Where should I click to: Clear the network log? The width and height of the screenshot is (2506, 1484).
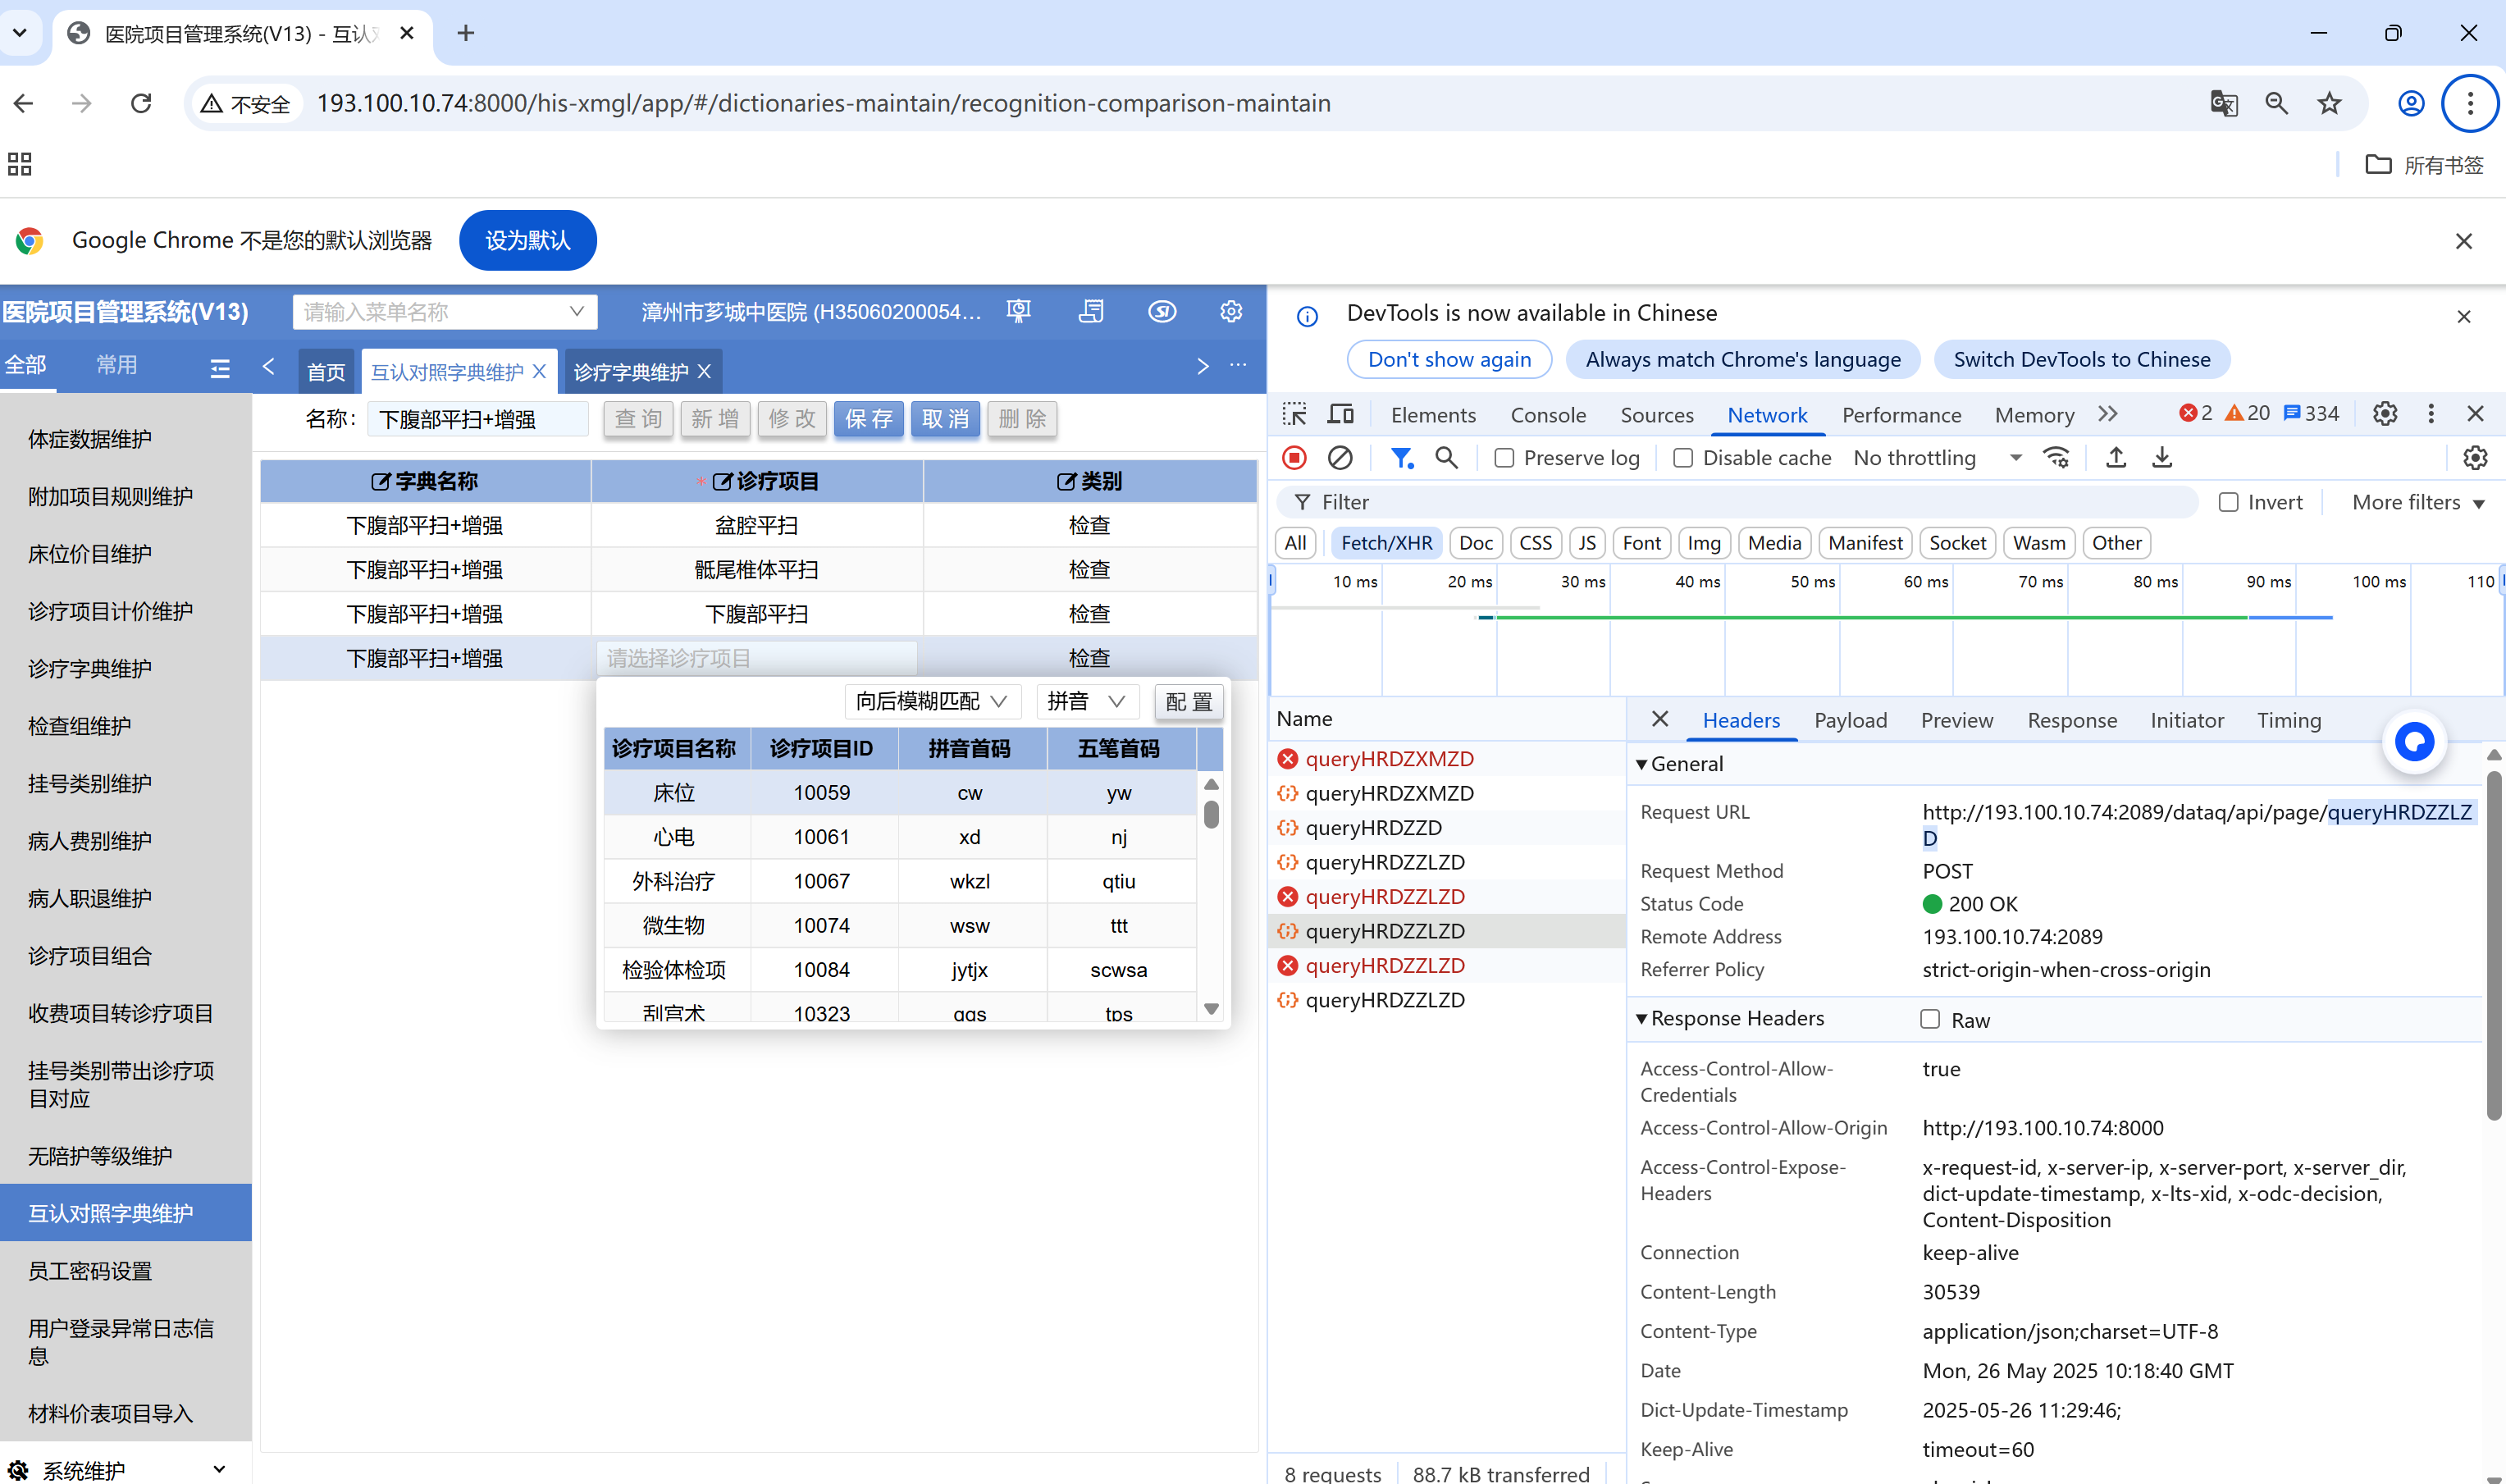pyautogui.click(x=1340, y=458)
